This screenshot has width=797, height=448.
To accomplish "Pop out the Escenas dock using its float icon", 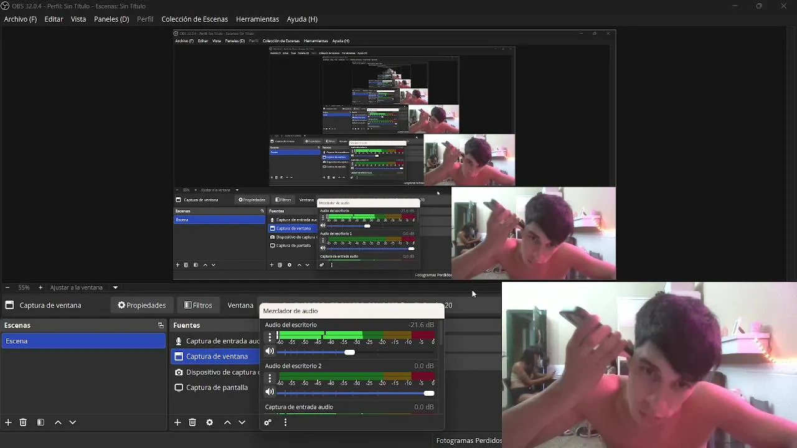I will 161,325.
